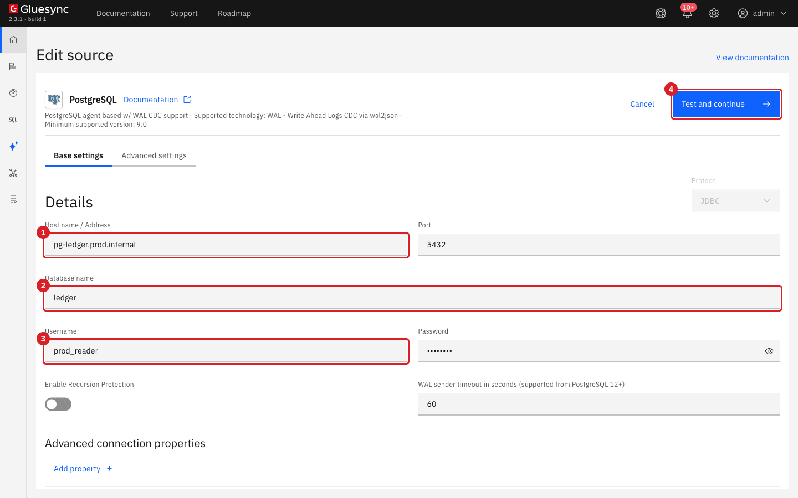
Task: Click the Edit source heading
Action: point(75,55)
